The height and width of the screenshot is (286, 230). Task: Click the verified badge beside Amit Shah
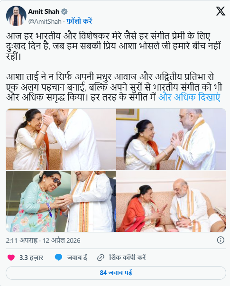click(x=64, y=12)
